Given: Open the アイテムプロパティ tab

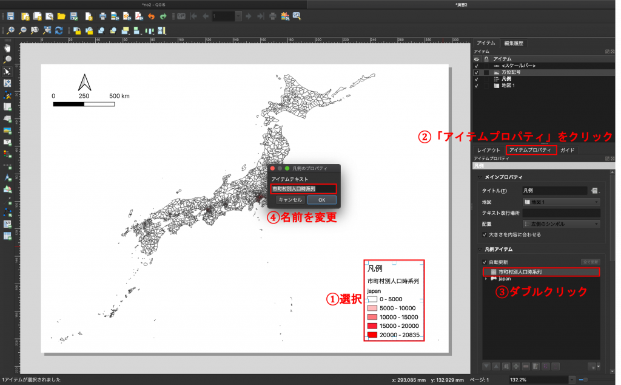Looking at the screenshot, I should pyautogui.click(x=530, y=150).
